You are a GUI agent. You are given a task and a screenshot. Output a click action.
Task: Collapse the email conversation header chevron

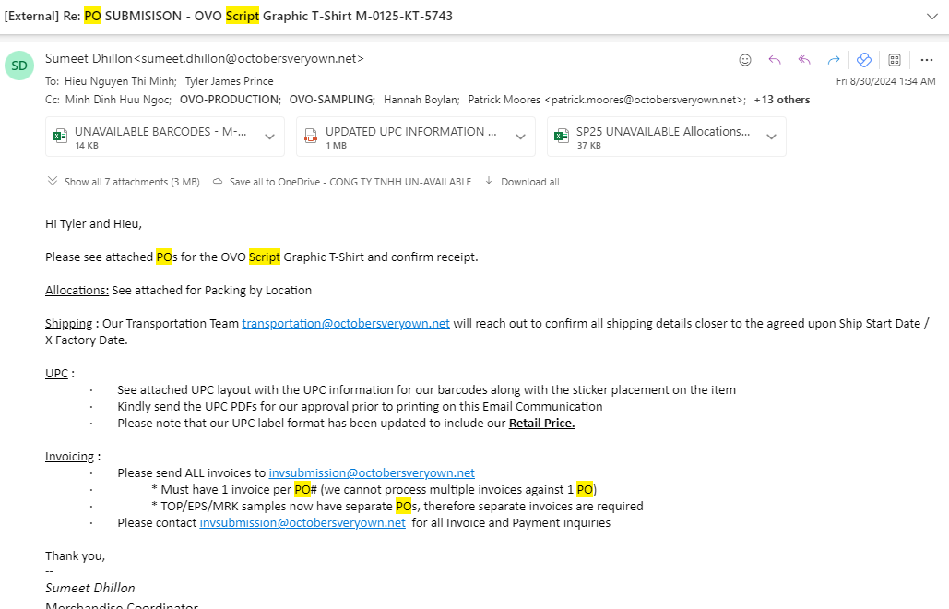point(931,16)
